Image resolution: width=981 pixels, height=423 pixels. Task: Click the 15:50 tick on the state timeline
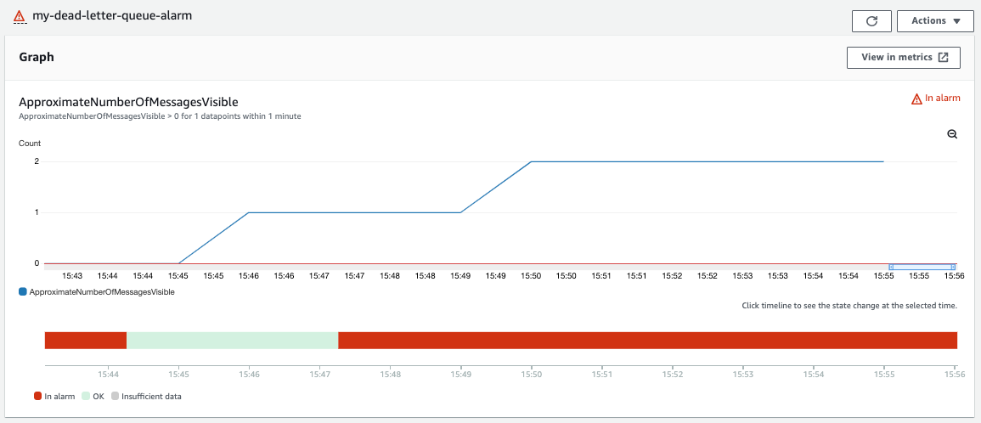(x=531, y=375)
